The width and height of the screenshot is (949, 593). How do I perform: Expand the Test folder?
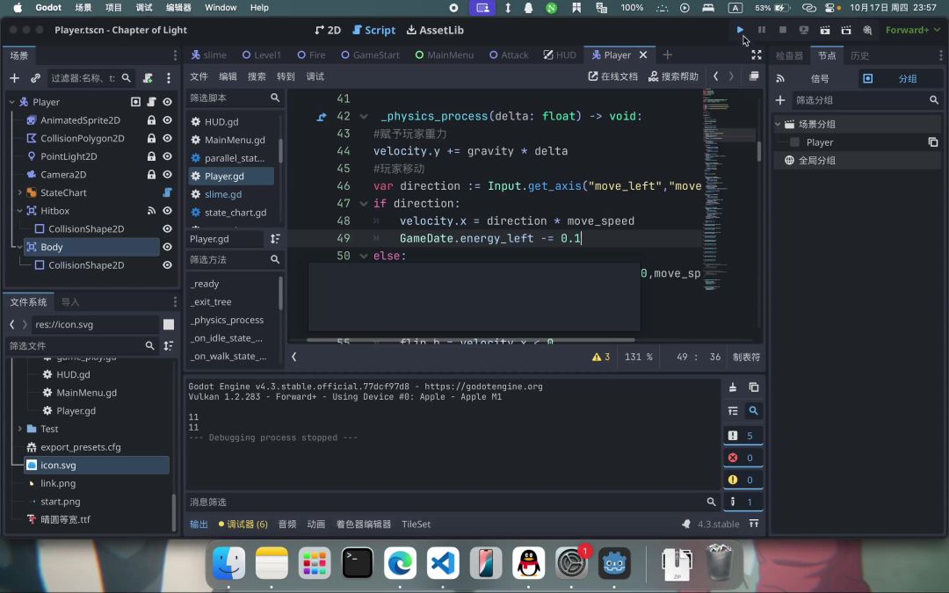point(19,429)
